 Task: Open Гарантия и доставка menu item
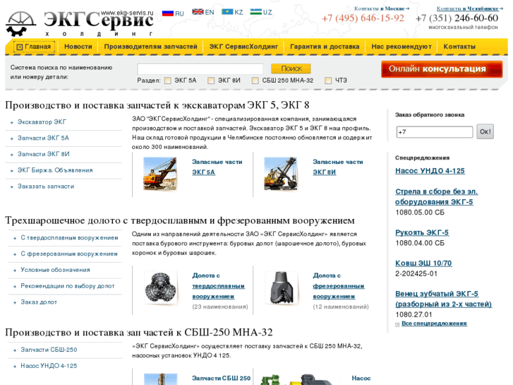(x=325, y=47)
